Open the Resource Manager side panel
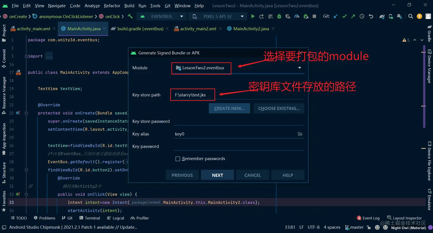 (x=4, y=95)
